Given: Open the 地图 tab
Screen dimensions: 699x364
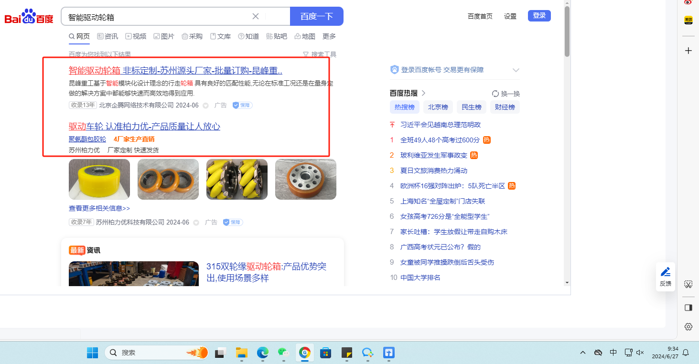Looking at the screenshot, I should tap(305, 36).
